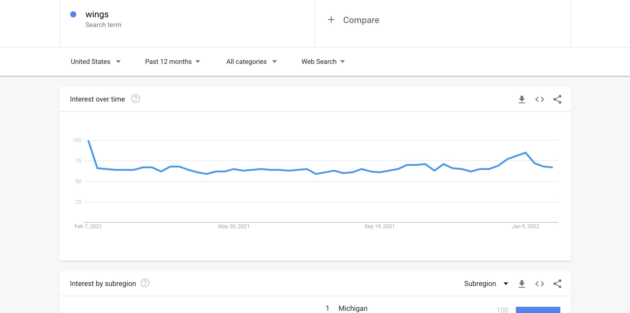Open the United States region dropdown
Viewport: 630px width, 313px height.
point(96,62)
